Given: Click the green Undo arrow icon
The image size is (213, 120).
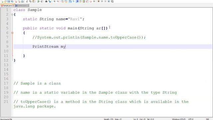Looking at the screenshot, I should (38, 1).
